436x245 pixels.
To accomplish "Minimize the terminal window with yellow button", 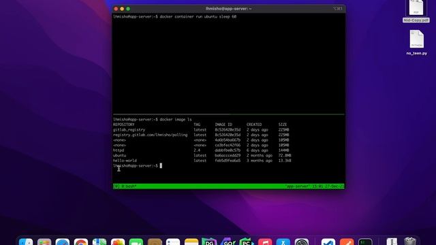I will point(122,9).
